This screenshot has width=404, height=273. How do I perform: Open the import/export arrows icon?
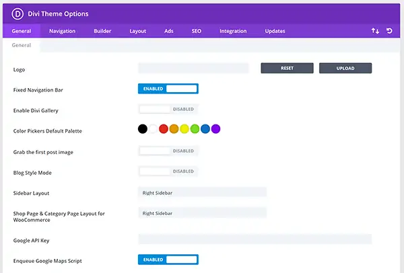pyautogui.click(x=375, y=31)
